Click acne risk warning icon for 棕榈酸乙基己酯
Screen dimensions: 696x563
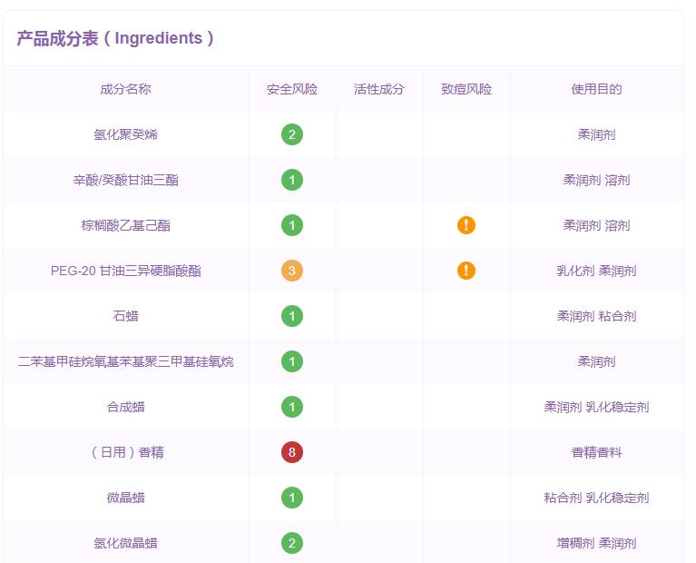(466, 225)
